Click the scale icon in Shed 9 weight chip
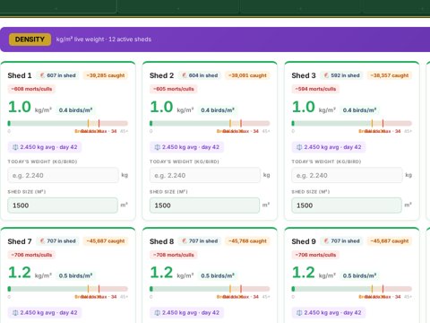Image resolution: width=430 pixels, height=323 pixels. pos(299,313)
